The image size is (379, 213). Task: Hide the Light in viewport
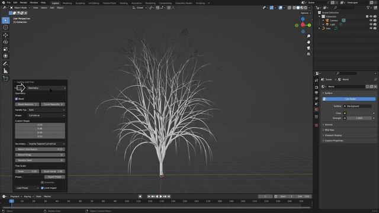[x=371, y=24]
